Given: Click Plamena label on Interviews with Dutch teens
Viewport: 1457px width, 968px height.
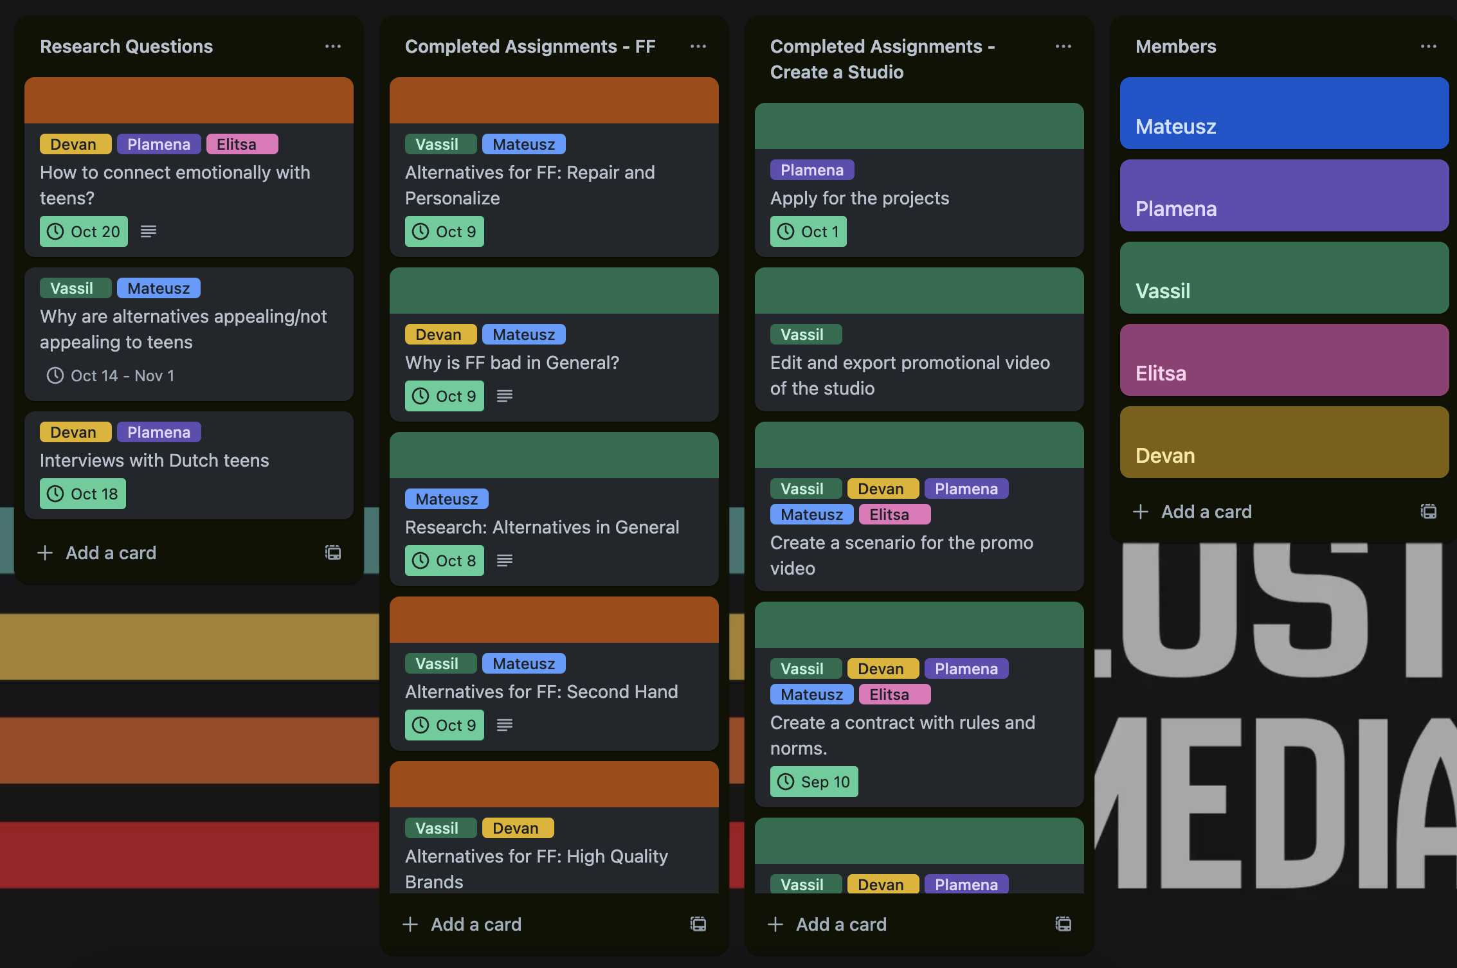Looking at the screenshot, I should click(159, 432).
